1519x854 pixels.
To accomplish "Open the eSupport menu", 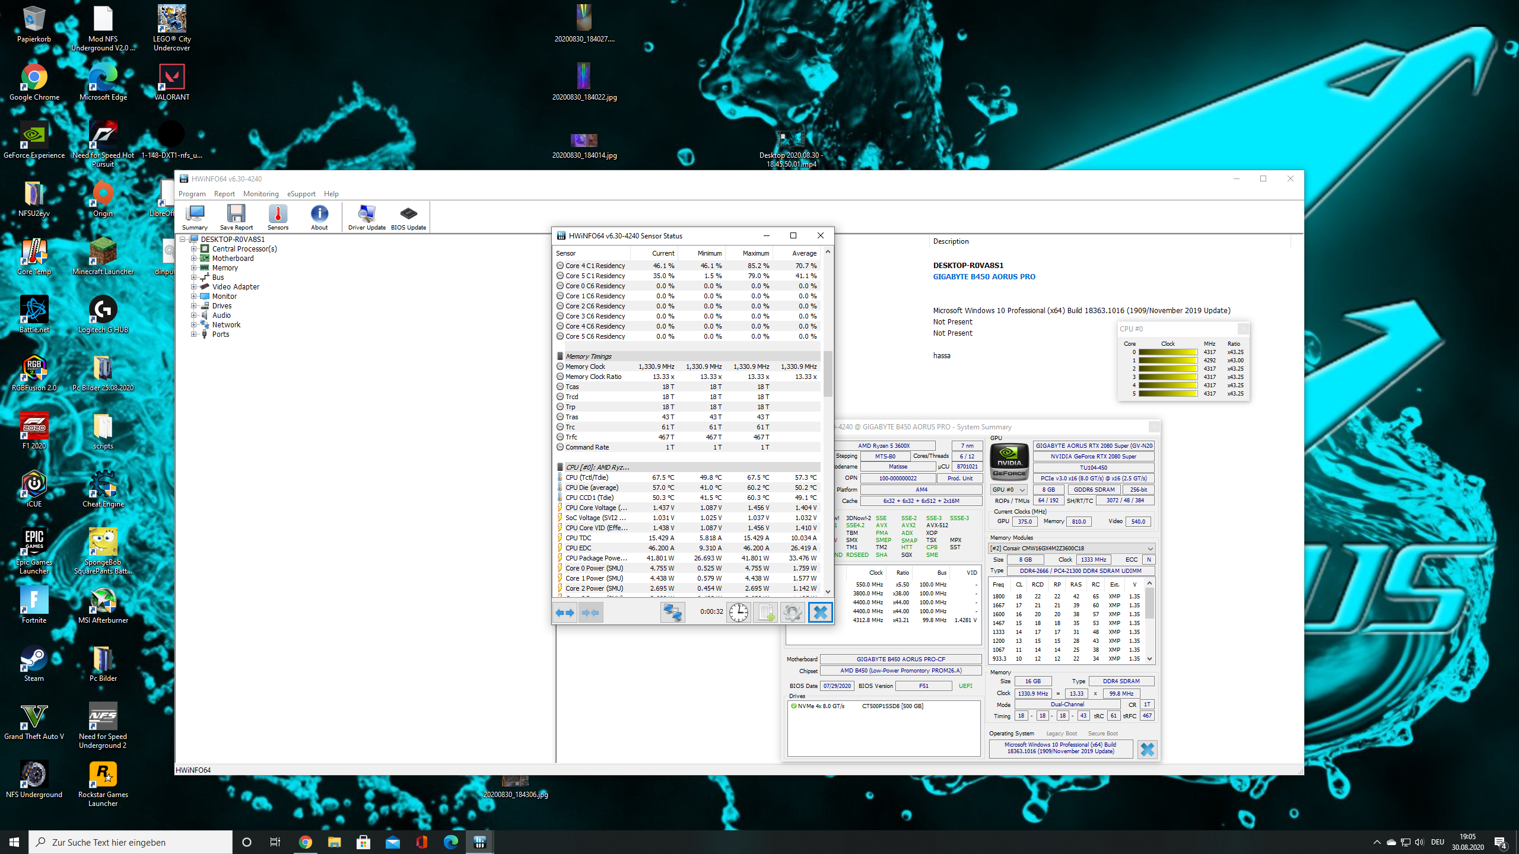I will tap(301, 194).
